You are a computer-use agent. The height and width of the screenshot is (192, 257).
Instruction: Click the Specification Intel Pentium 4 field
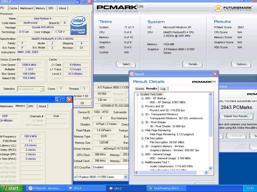(x=52, y=39)
